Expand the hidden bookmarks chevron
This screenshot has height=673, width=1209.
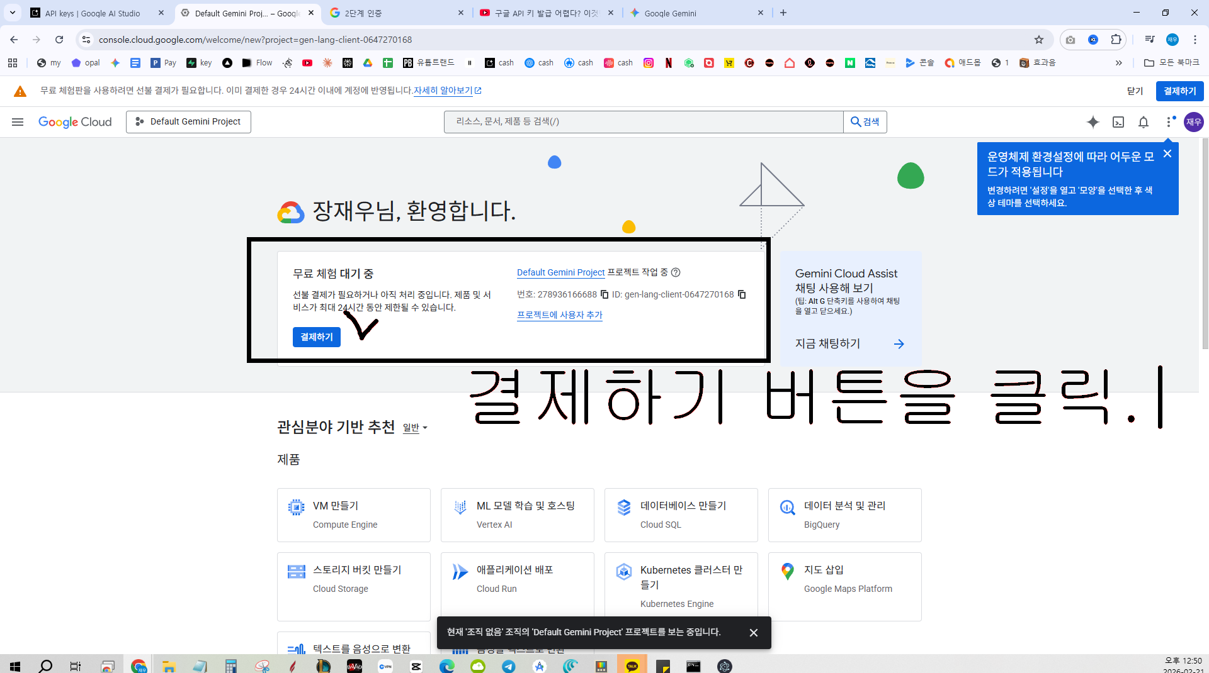pos(1119,63)
